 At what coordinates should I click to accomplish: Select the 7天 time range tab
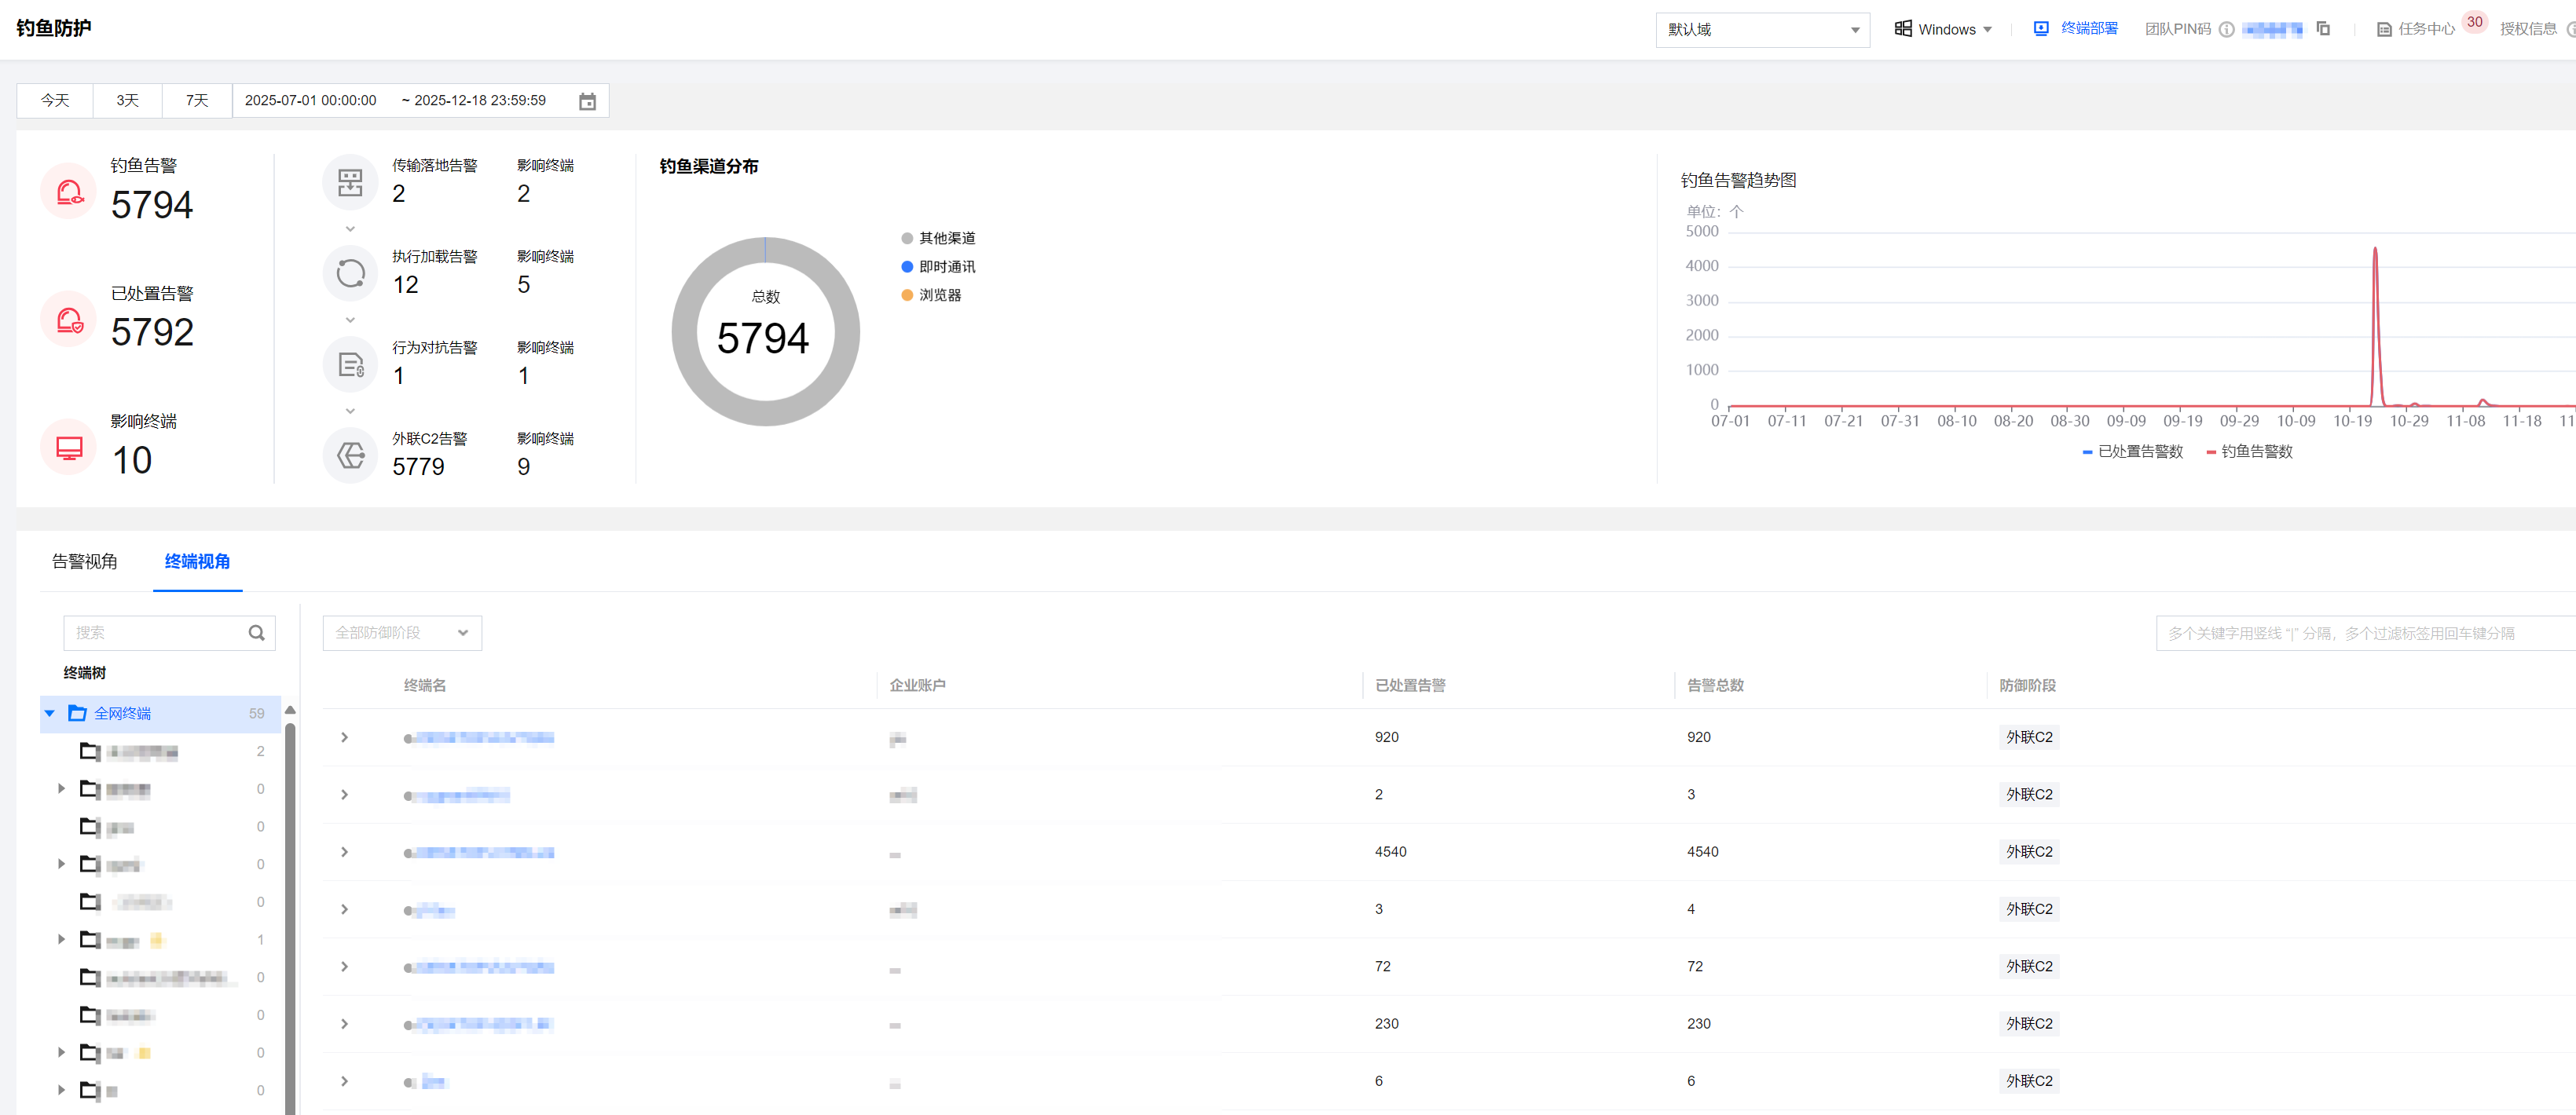tap(197, 101)
